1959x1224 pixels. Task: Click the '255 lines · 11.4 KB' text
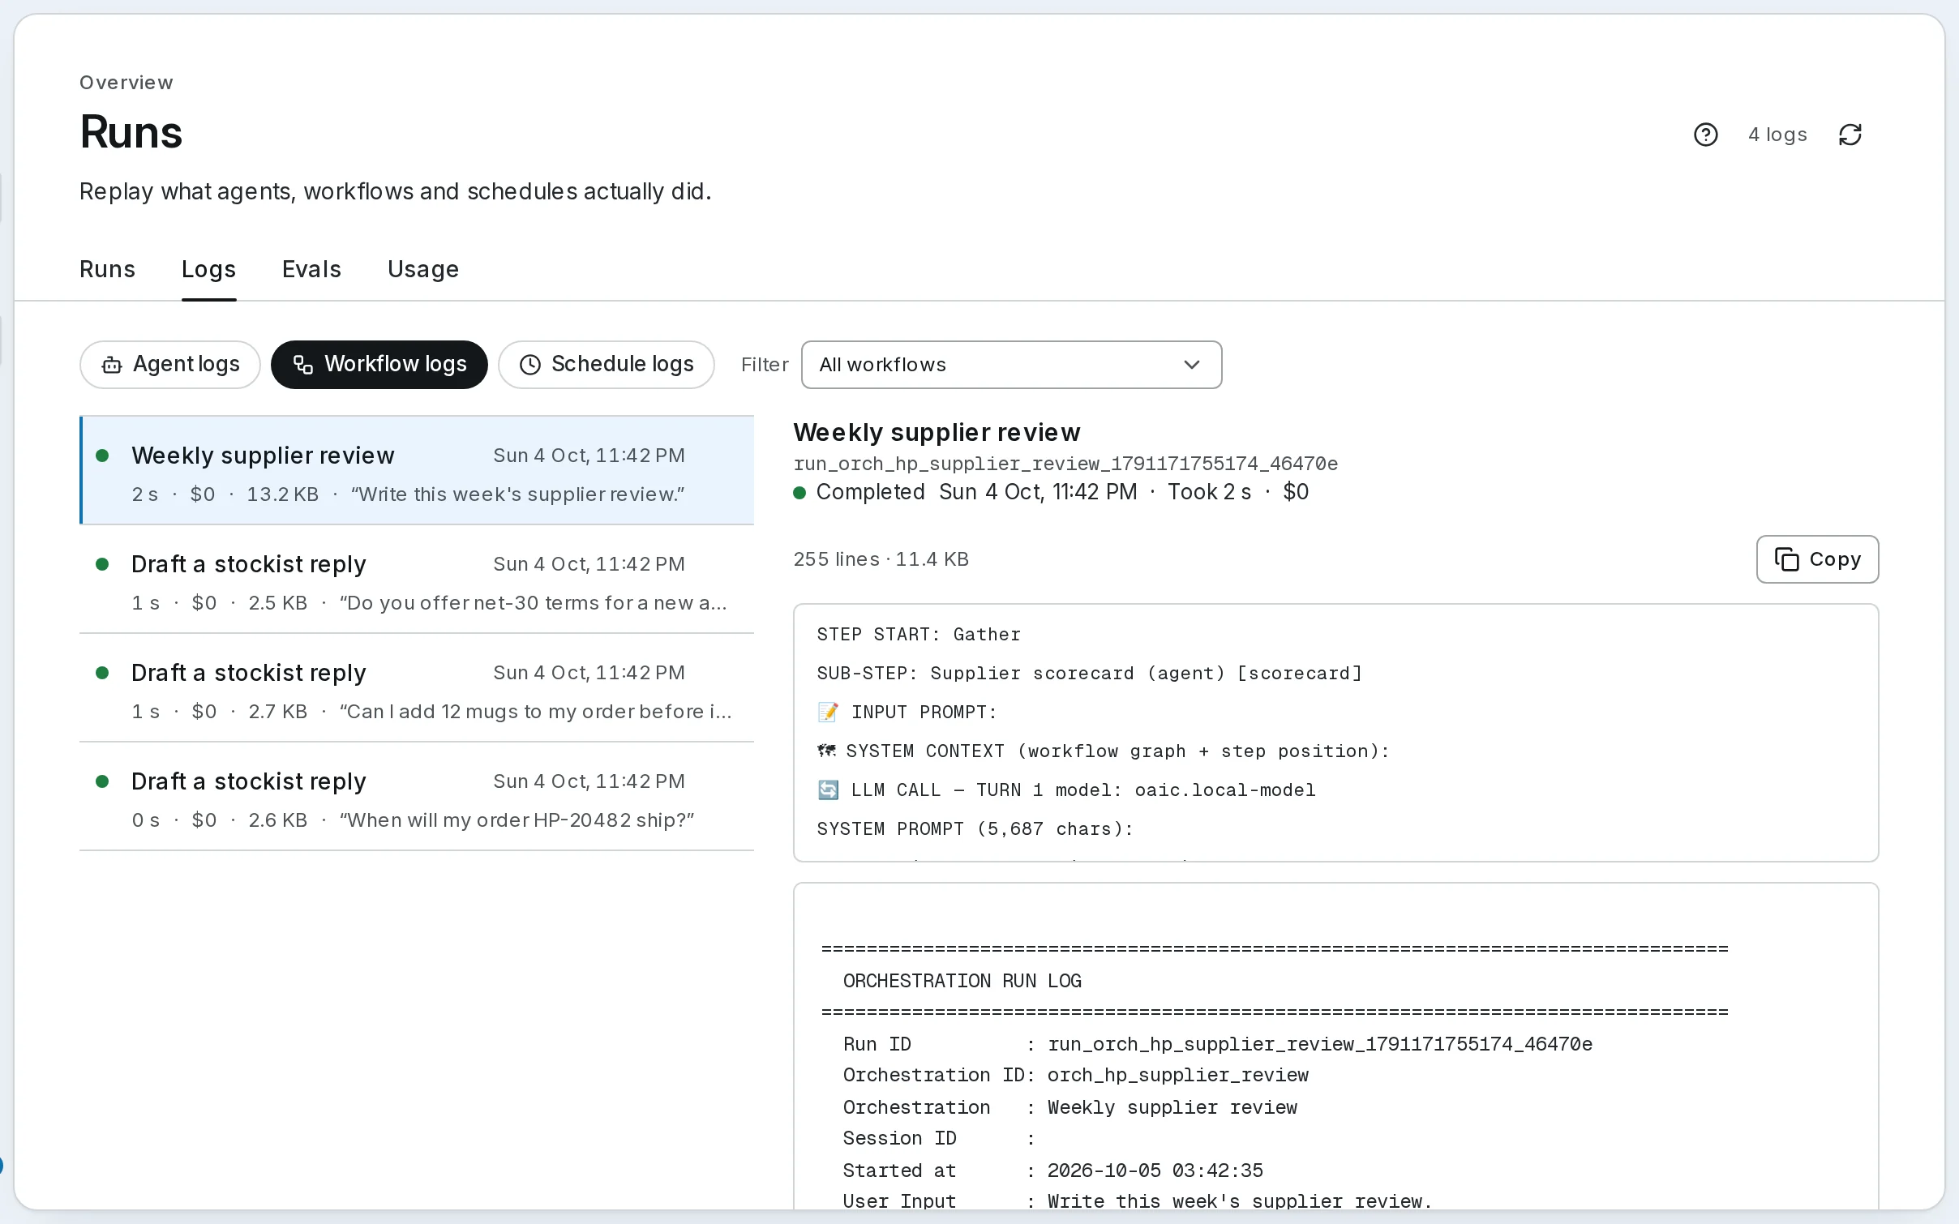[x=881, y=559]
